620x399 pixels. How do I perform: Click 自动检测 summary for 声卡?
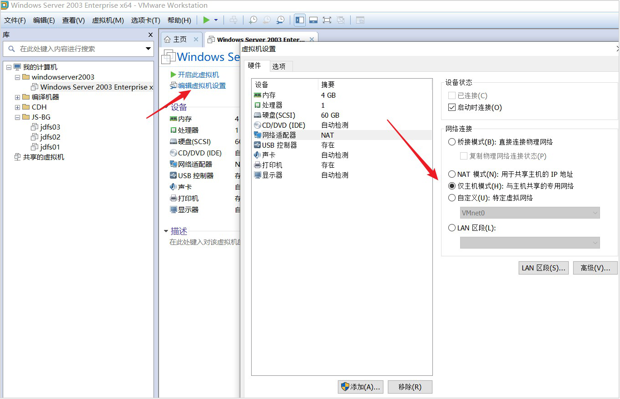click(x=335, y=155)
